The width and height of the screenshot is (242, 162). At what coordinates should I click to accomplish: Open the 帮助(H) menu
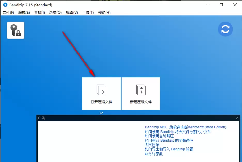pyautogui.click(x=104, y=12)
